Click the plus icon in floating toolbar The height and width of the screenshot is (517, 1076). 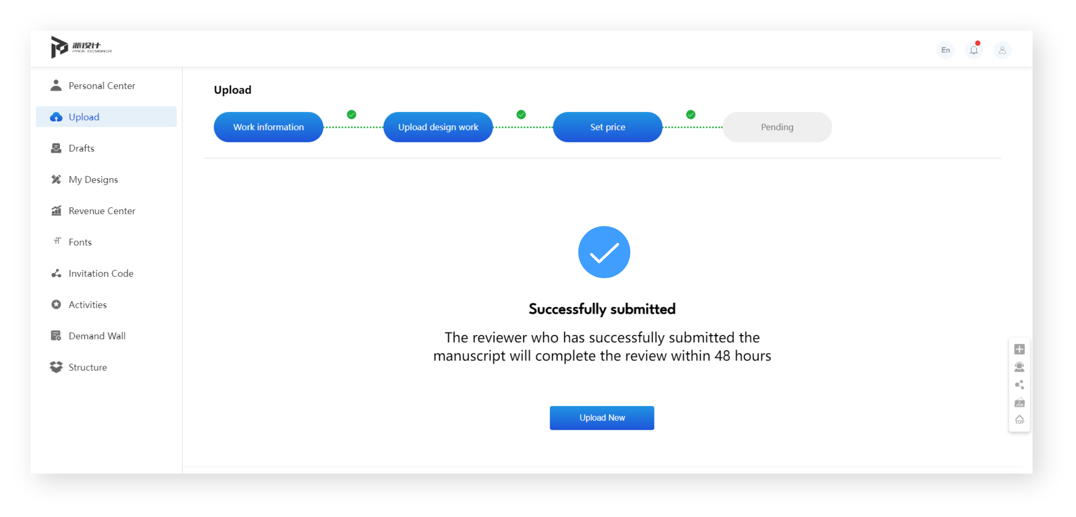pos(1019,349)
